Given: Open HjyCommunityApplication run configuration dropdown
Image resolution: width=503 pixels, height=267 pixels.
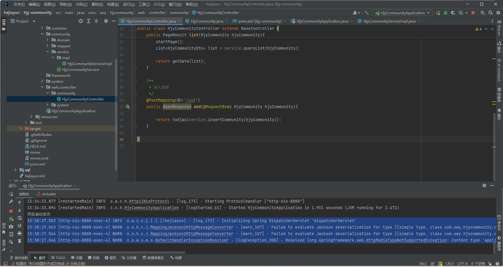Looking at the screenshot, I should 403,13.
